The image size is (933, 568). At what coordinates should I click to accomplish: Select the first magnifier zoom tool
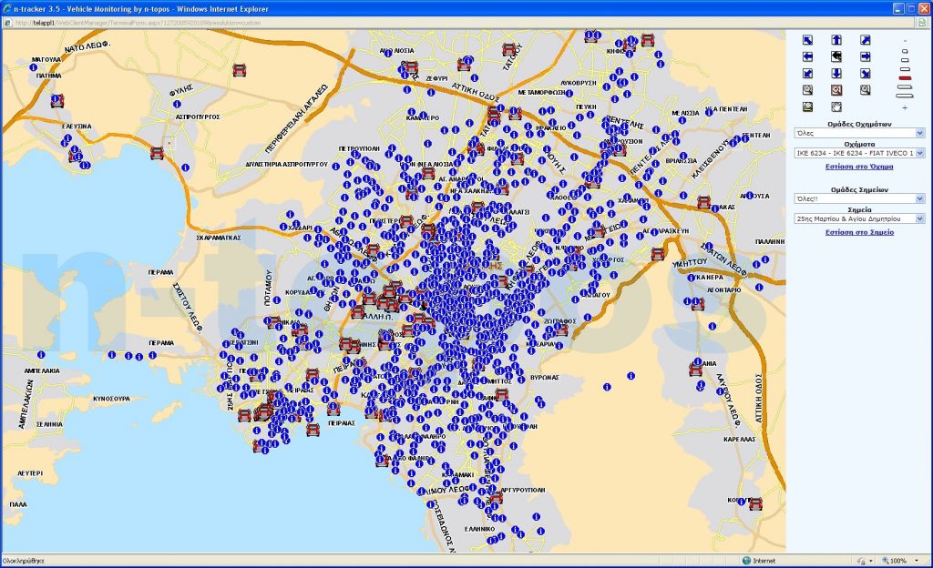pyautogui.click(x=807, y=90)
